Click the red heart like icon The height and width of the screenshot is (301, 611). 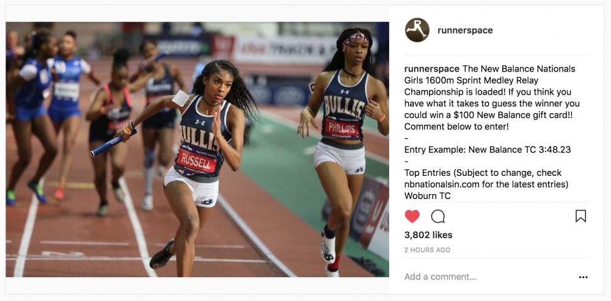412,216
